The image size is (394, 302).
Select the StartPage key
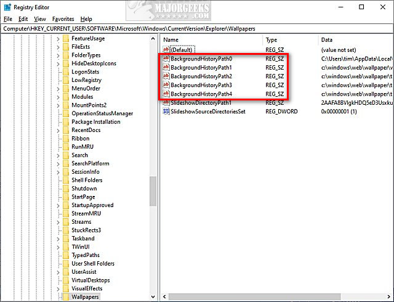(83, 197)
